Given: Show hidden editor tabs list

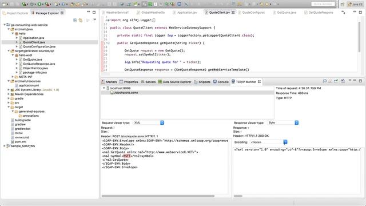Looking at the screenshot, I should [x=343, y=12].
